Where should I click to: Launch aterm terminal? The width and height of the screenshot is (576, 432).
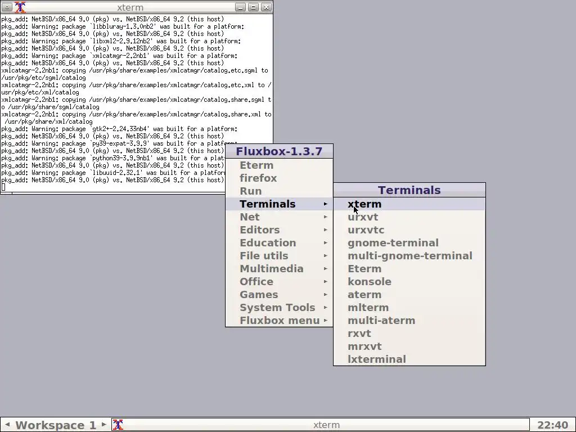(x=409, y=295)
